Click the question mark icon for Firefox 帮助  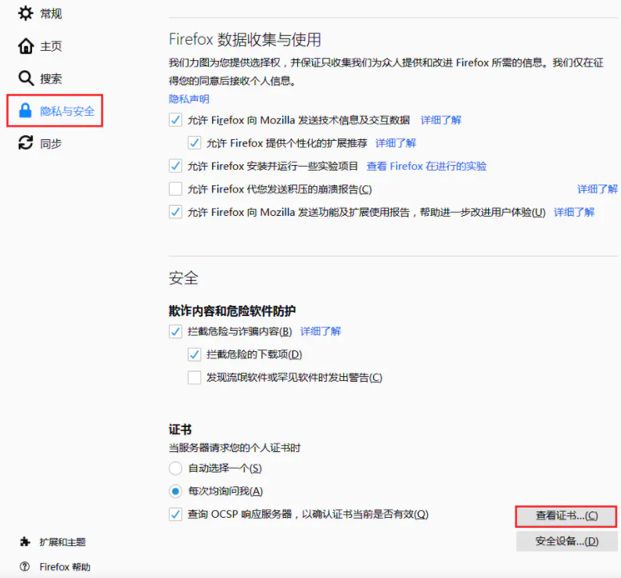[x=24, y=566]
